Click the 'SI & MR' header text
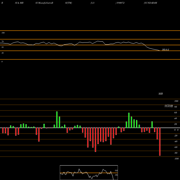Image resolution: width=180 pixels, height=180 pixels. pos(19,3)
